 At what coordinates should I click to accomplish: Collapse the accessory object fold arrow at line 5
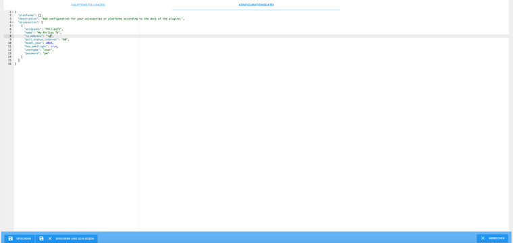point(13,26)
